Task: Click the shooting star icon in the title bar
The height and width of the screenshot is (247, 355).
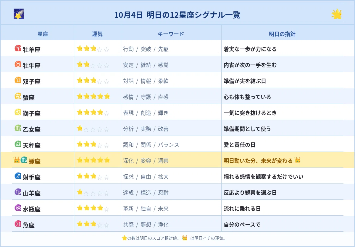Action: point(19,14)
